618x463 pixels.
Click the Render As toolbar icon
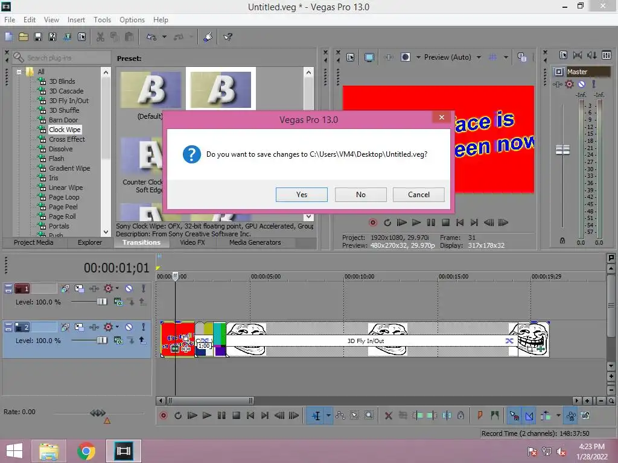click(67, 37)
